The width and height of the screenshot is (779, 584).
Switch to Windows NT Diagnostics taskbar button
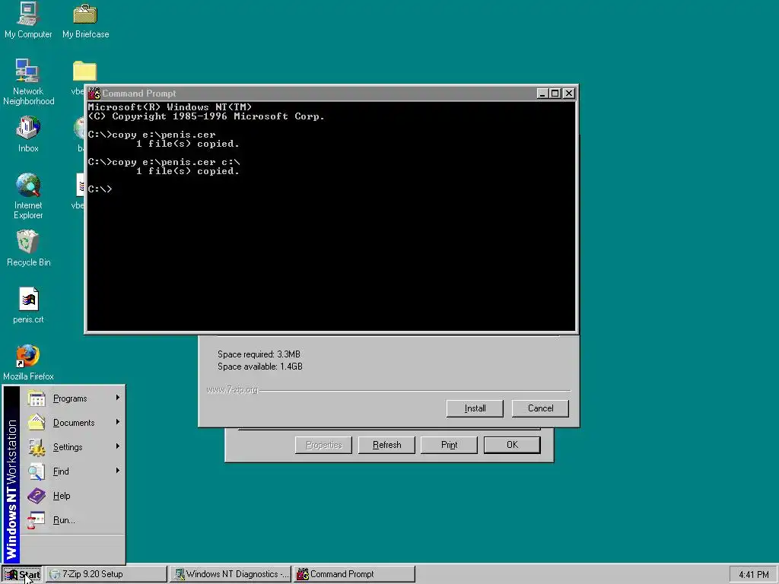[x=231, y=574]
